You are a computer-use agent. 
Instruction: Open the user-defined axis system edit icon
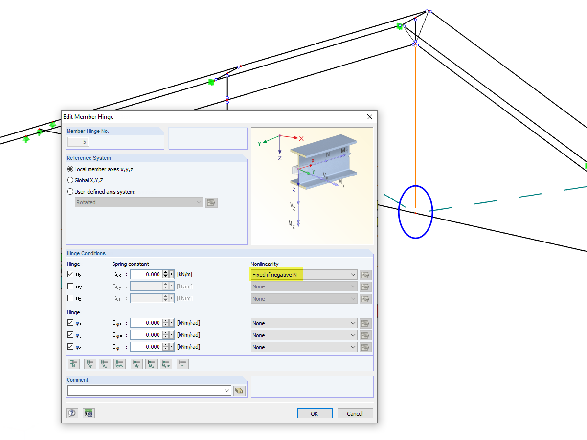click(211, 202)
